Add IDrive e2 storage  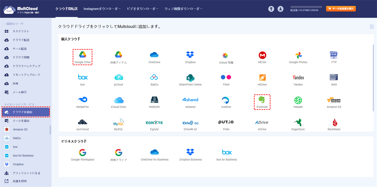pos(190,125)
